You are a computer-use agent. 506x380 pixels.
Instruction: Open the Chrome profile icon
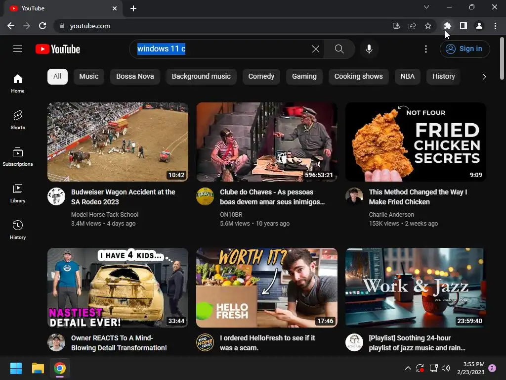coord(479,26)
